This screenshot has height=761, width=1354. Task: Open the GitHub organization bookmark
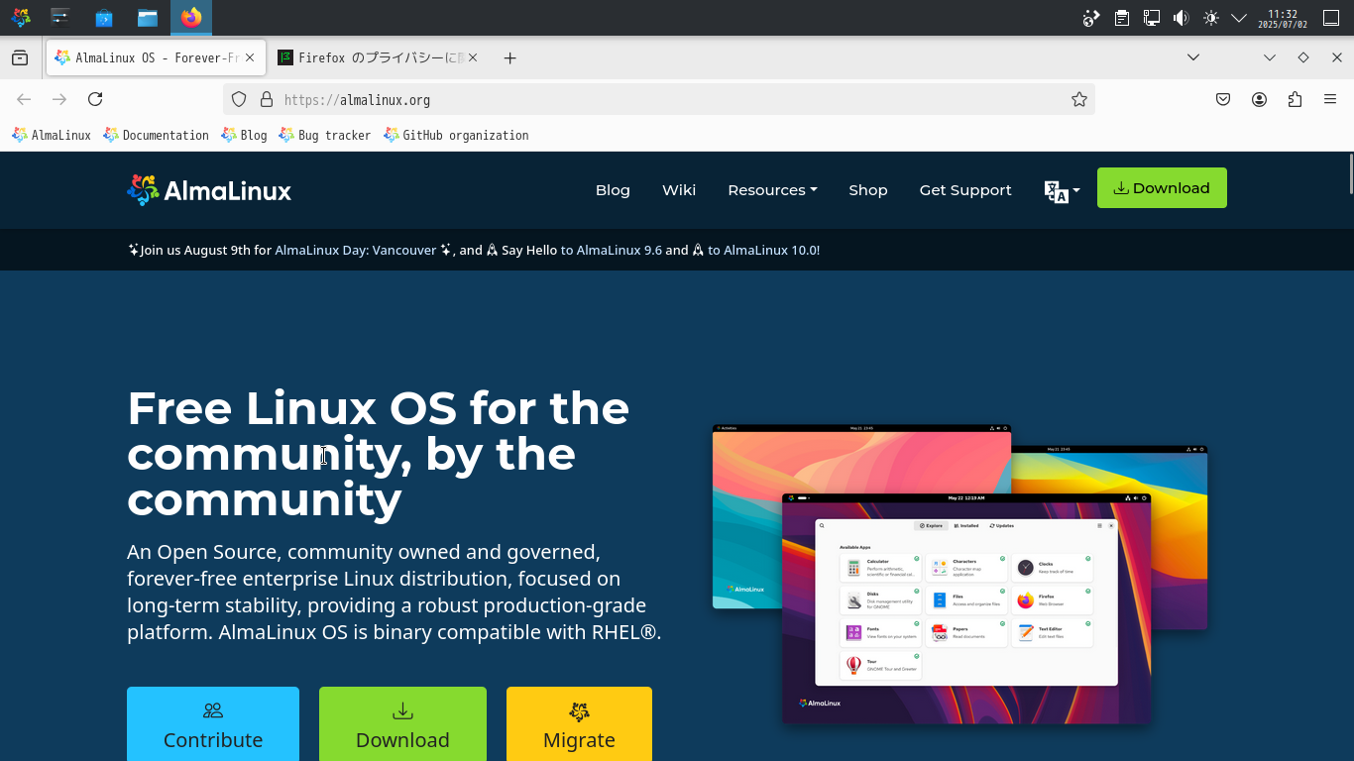[x=456, y=135]
